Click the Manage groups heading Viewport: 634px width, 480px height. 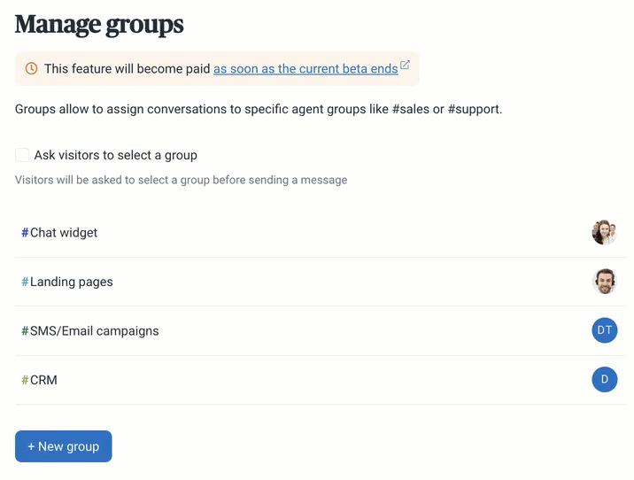tap(99, 25)
